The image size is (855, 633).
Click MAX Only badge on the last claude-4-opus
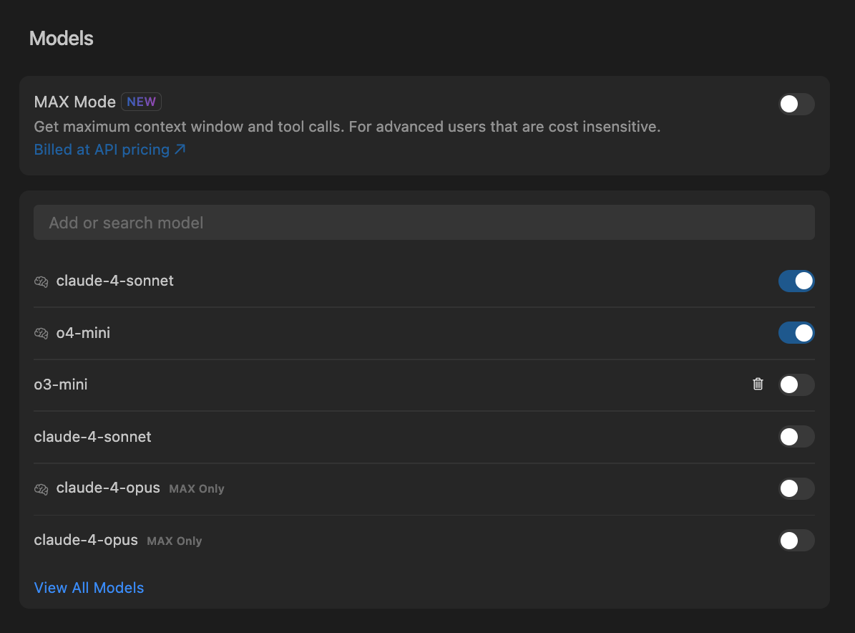[x=175, y=541]
